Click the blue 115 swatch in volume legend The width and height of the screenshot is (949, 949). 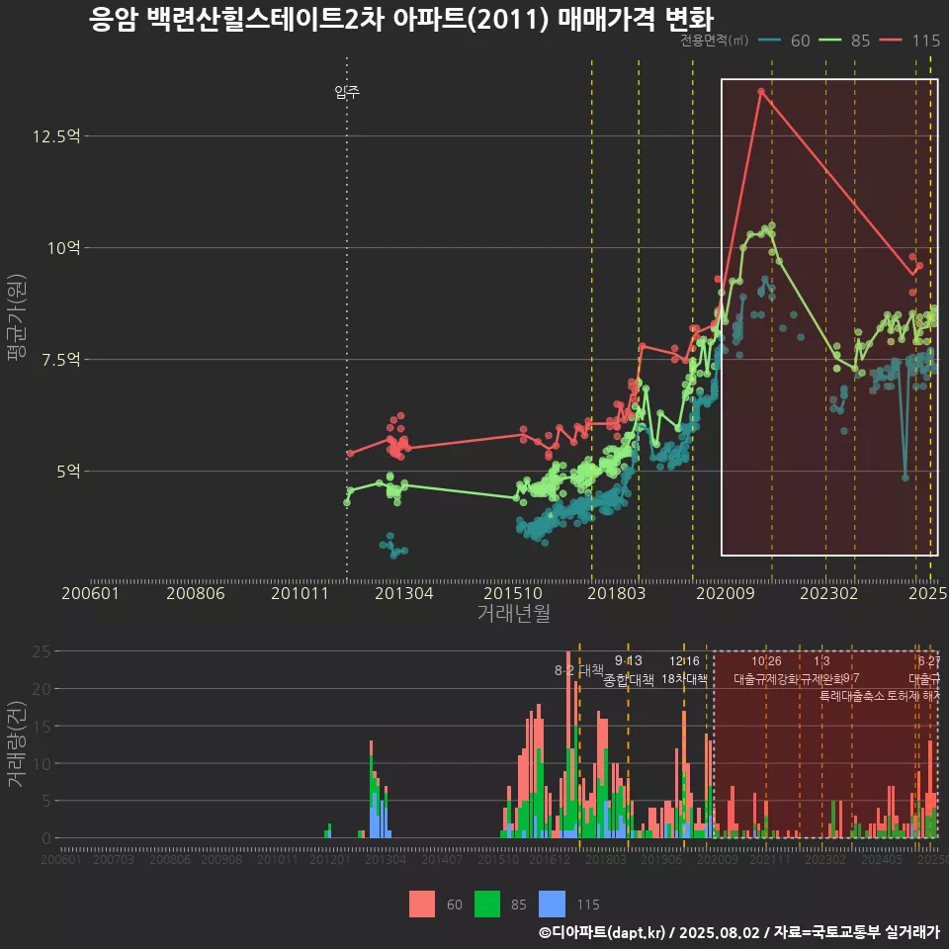pyautogui.click(x=552, y=905)
